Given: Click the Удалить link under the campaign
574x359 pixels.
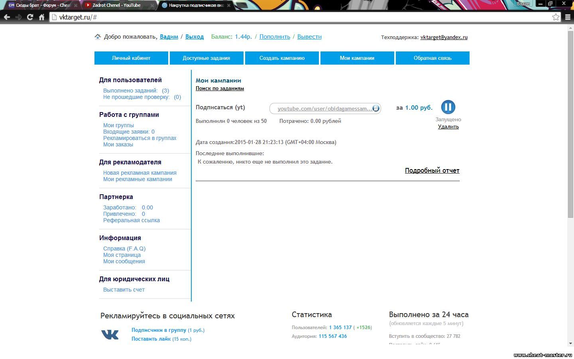Looking at the screenshot, I should [448, 127].
